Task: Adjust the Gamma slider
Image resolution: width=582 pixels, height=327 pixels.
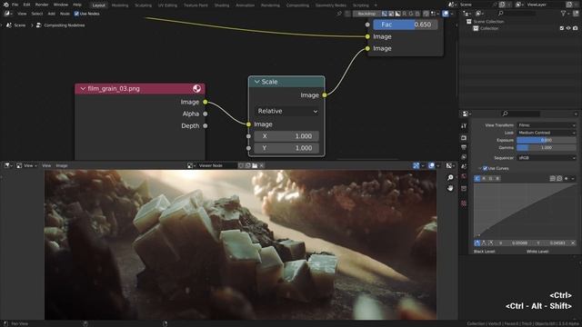Action: coord(546,147)
